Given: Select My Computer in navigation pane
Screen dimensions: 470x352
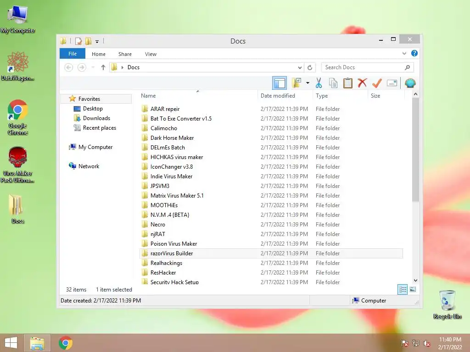Looking at the screenshot, I should [95, 147].
